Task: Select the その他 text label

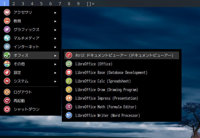Action: [19, 64]
